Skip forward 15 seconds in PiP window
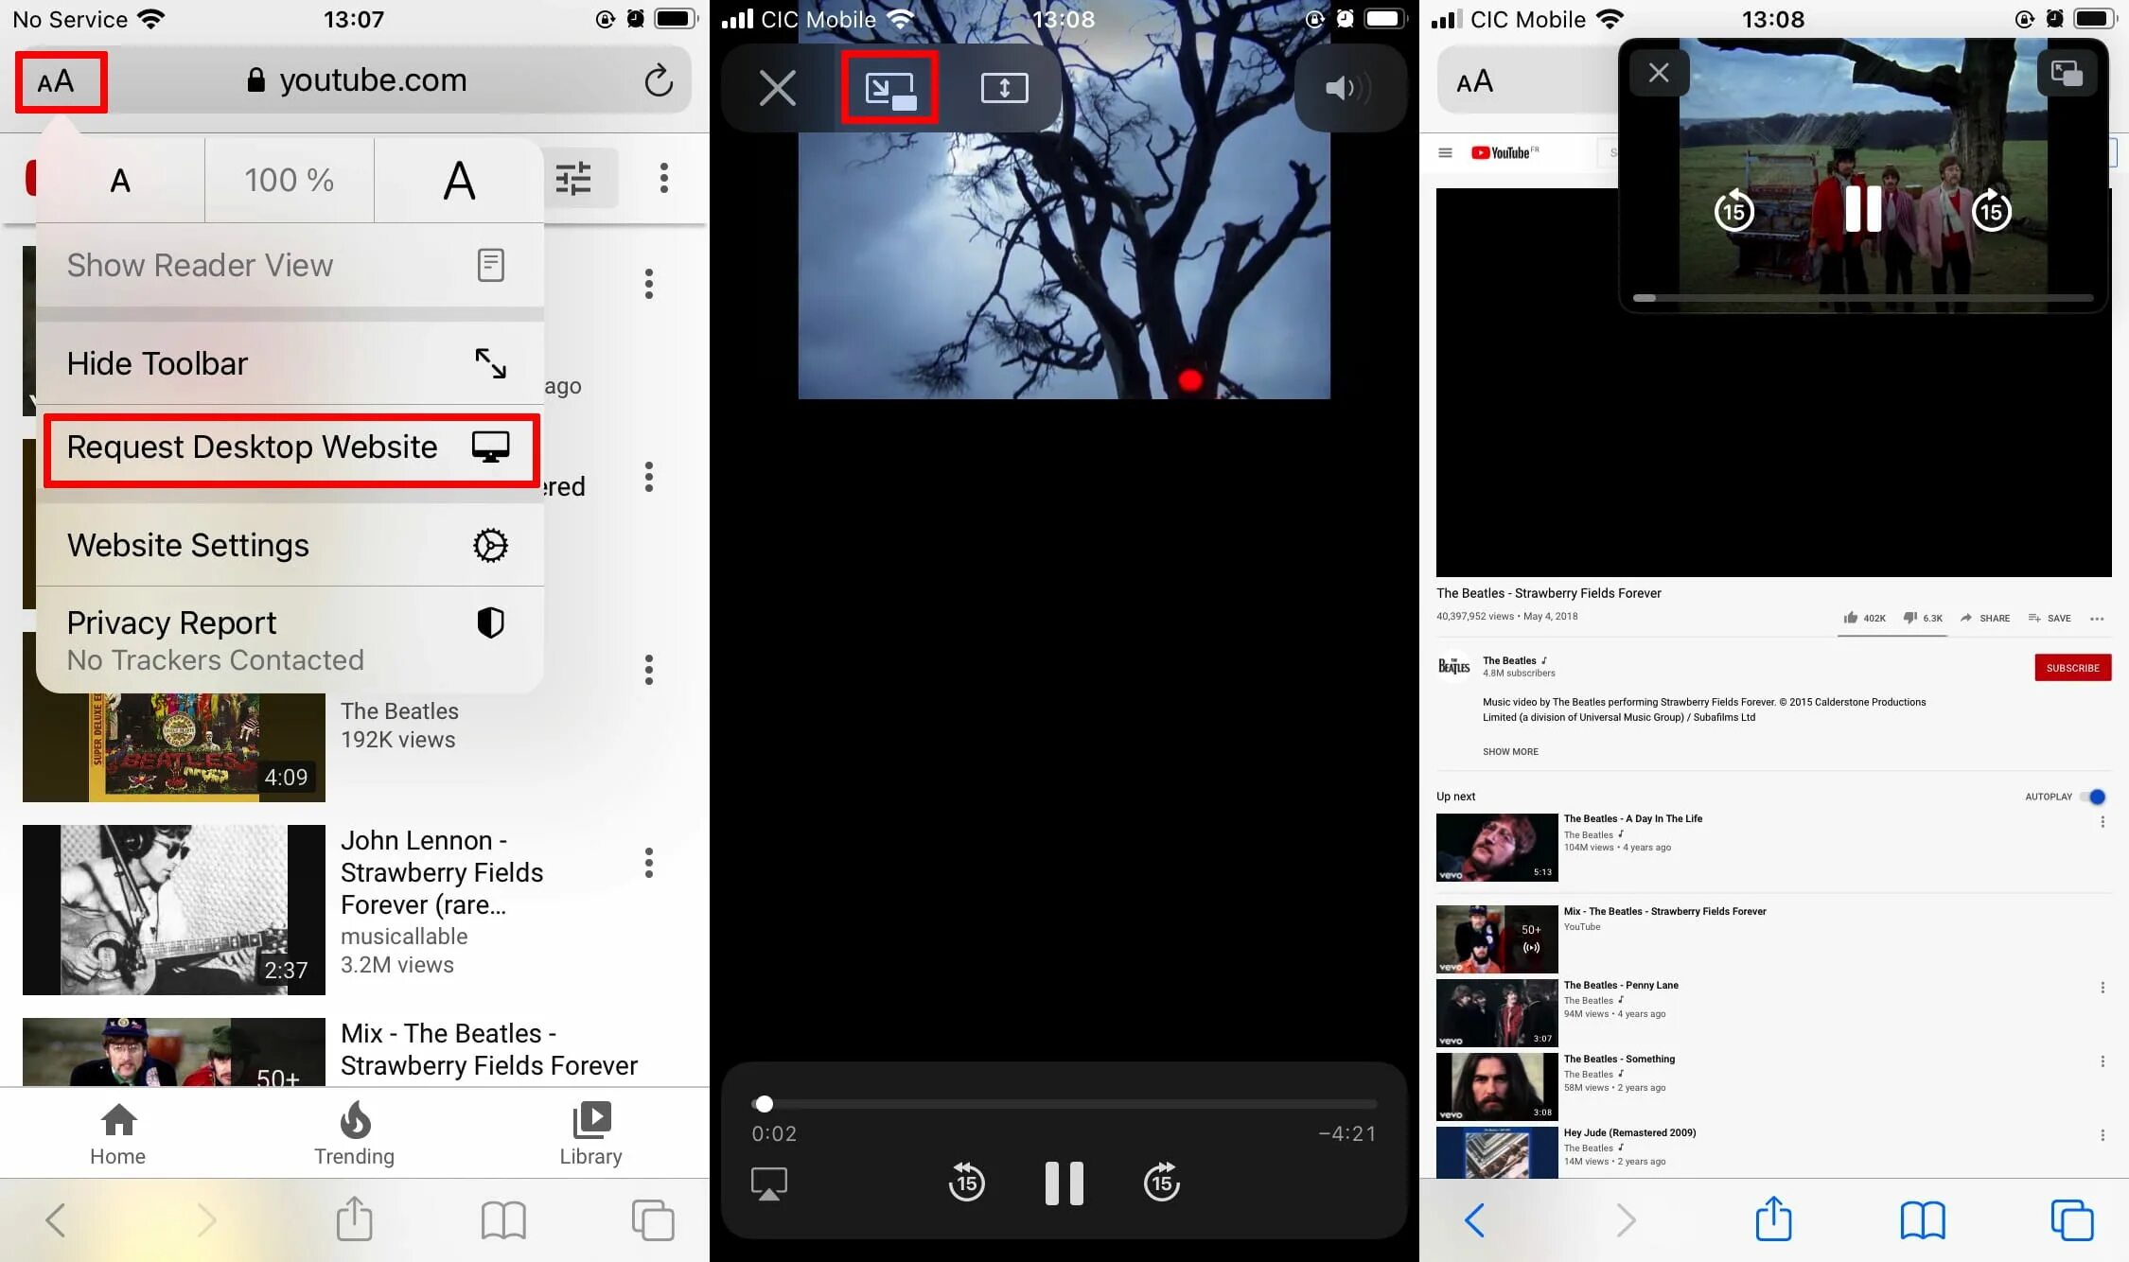Screen dimensions: 2129x1262 click(1991, 209)
